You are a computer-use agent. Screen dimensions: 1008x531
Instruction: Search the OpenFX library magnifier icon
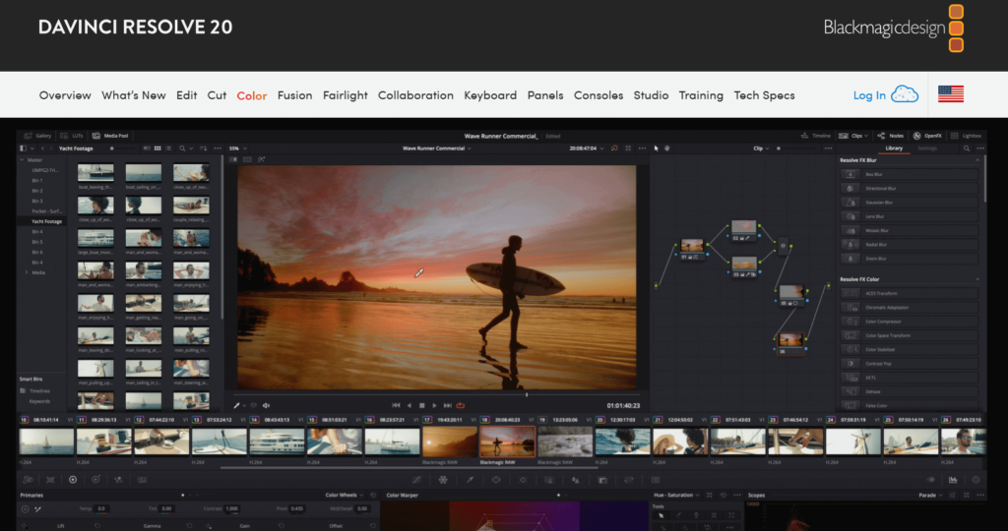click(x=967, y=148)
